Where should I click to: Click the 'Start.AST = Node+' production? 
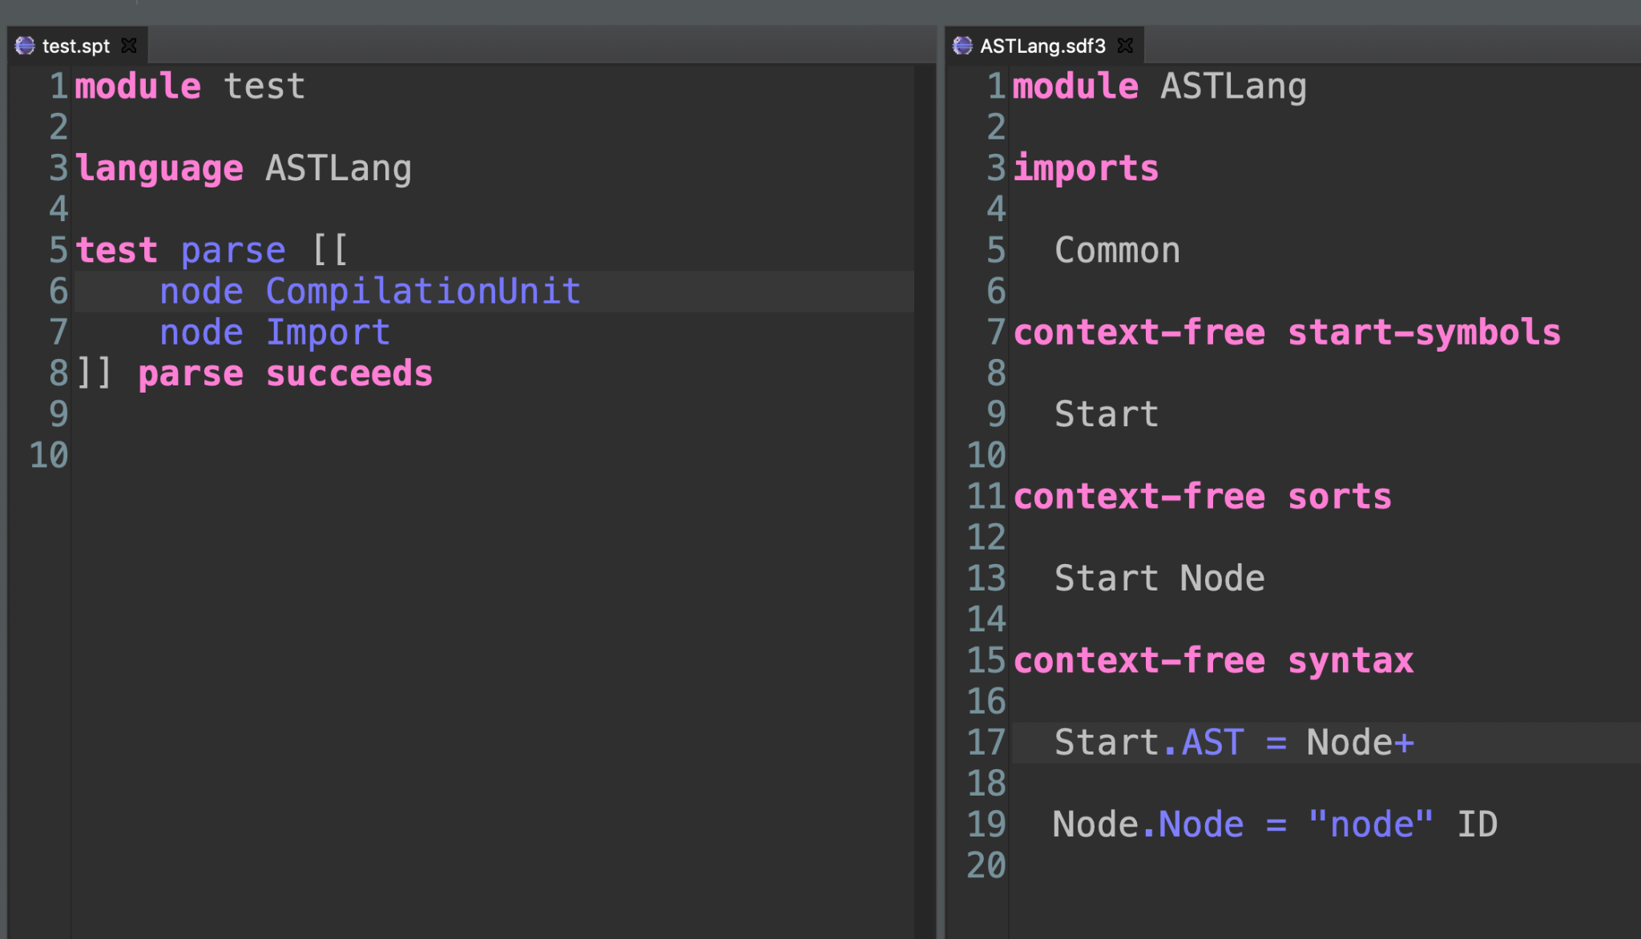tap(1234, 742)
